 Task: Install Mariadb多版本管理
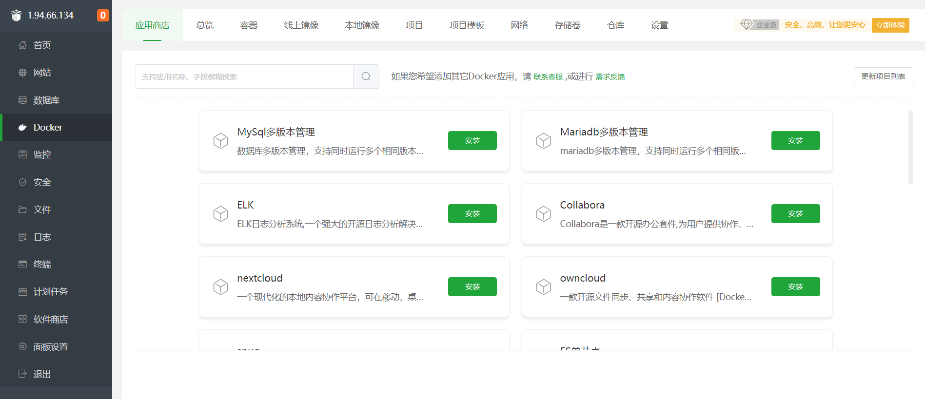[796, 140]
